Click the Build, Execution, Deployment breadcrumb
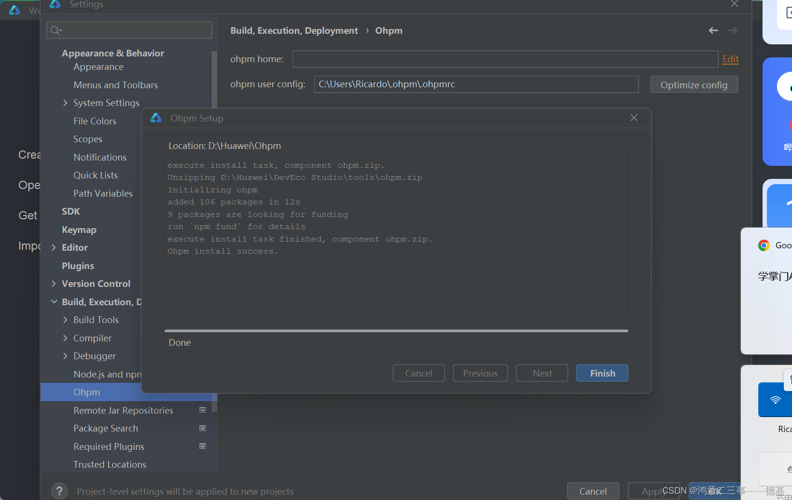 pos(294,30)
